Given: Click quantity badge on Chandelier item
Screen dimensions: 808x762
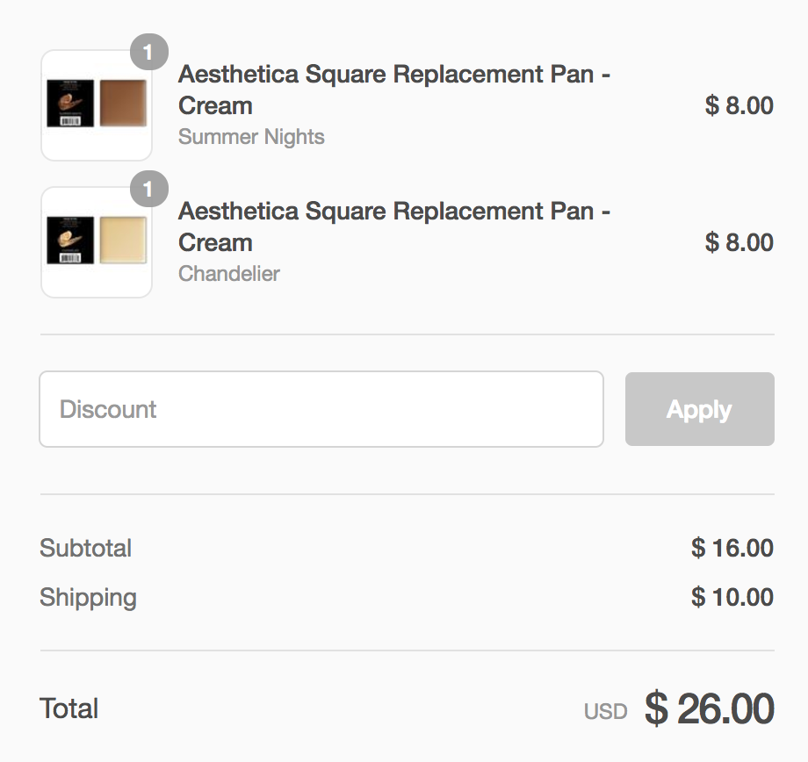Looking at the screenshot, I should [148, 189].
